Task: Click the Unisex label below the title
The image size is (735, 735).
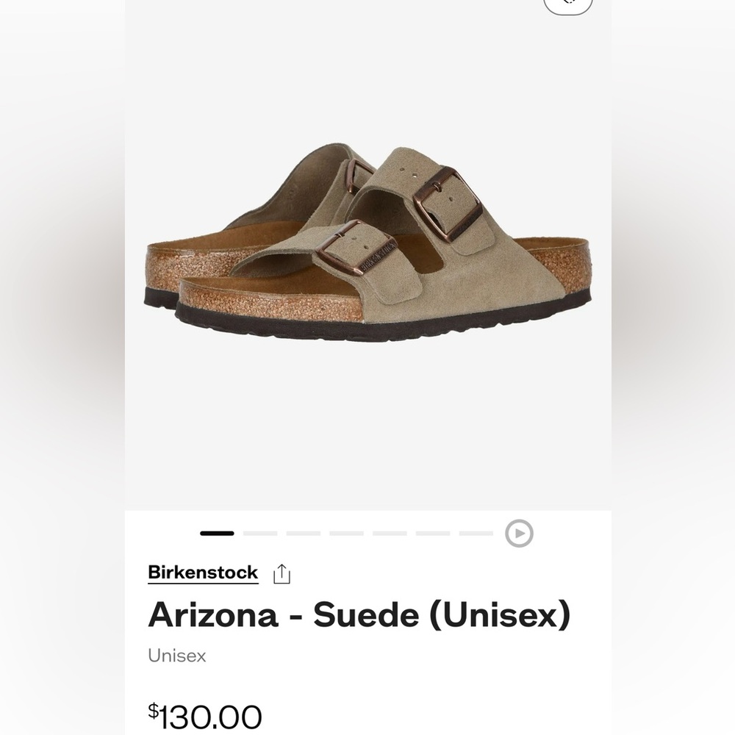Action: tap(176, 656)
